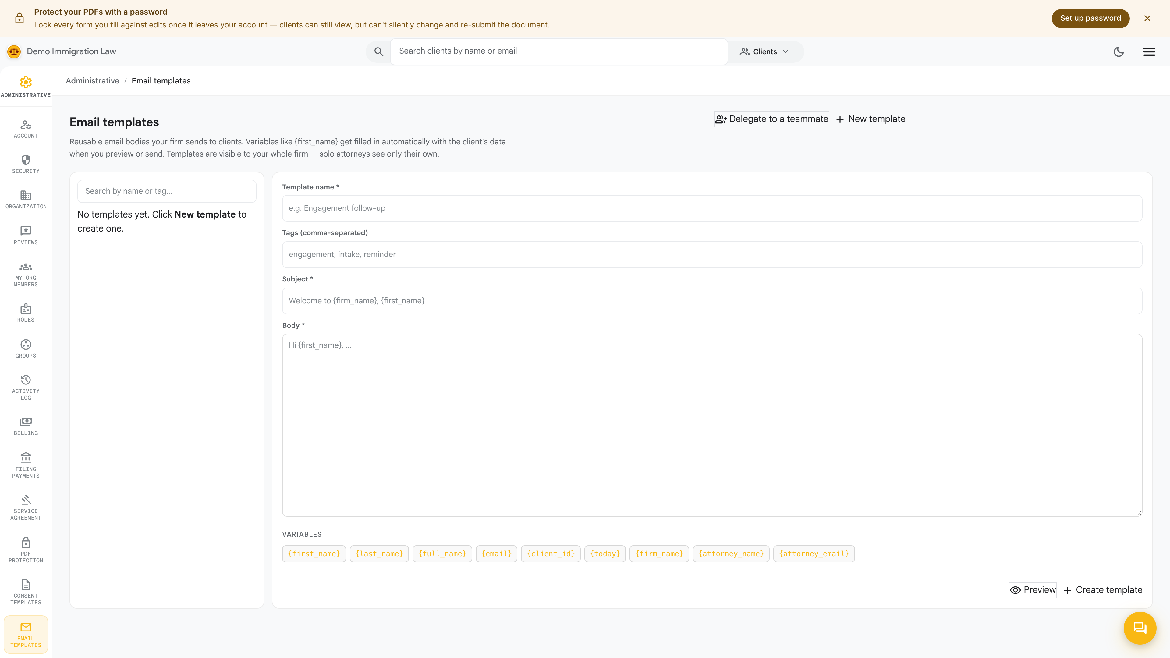Open the hamburger main menu
Viewport: 1170px width, 658px height.
click(1149, 52)
